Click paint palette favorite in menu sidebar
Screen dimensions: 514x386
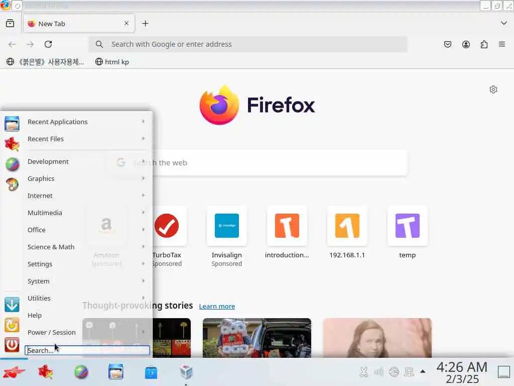pos(12,184)
